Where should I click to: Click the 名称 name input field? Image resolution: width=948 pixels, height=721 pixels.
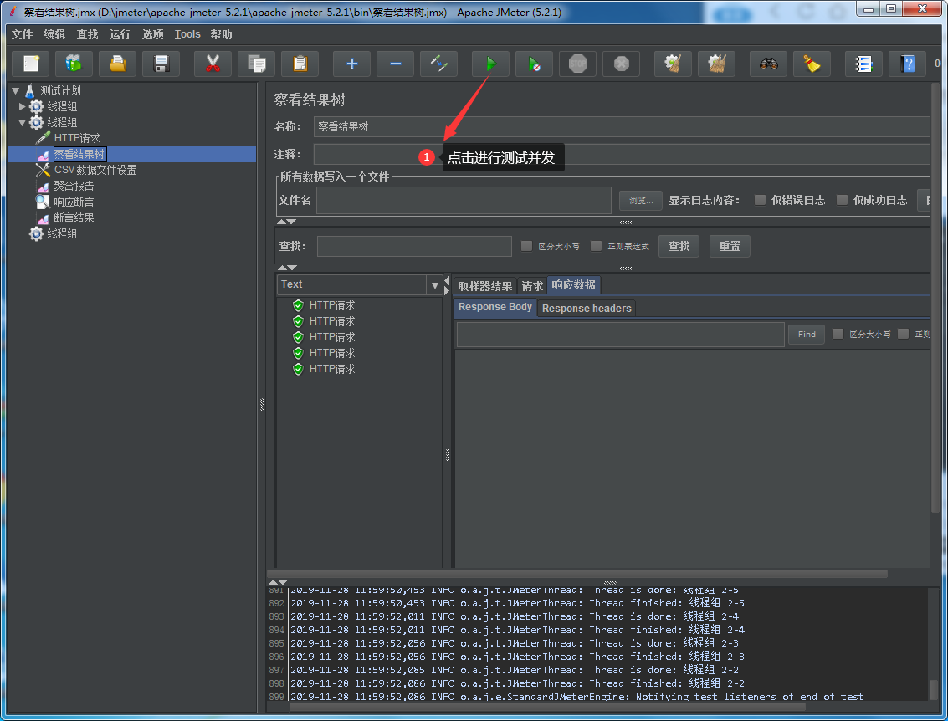point(621,127)
